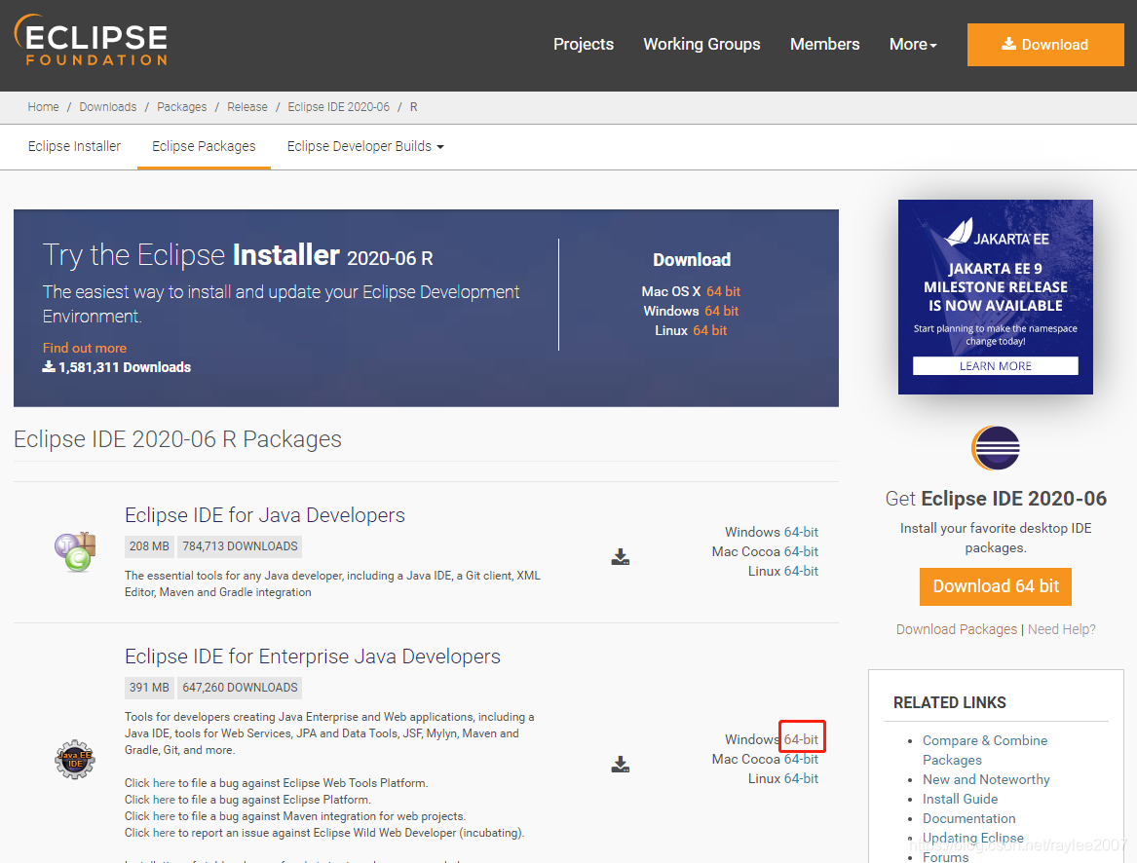The width and height of the screenshot is (1137, 863).
Task: Expand Eclipse Developer Builds dropdown
Action: [364, 146]
